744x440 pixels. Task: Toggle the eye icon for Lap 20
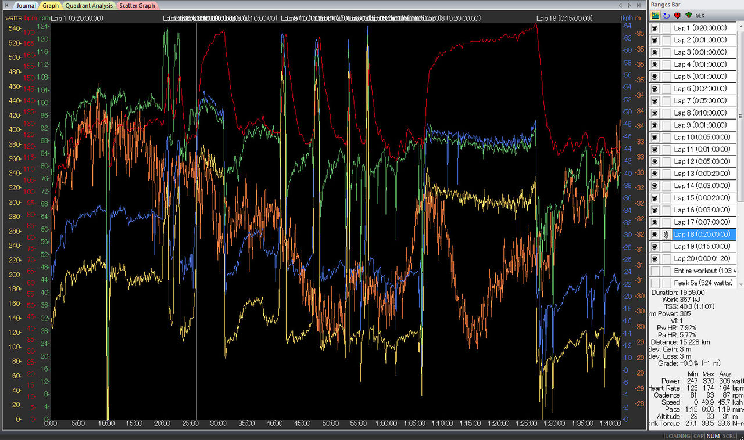(x=655, y=259)
